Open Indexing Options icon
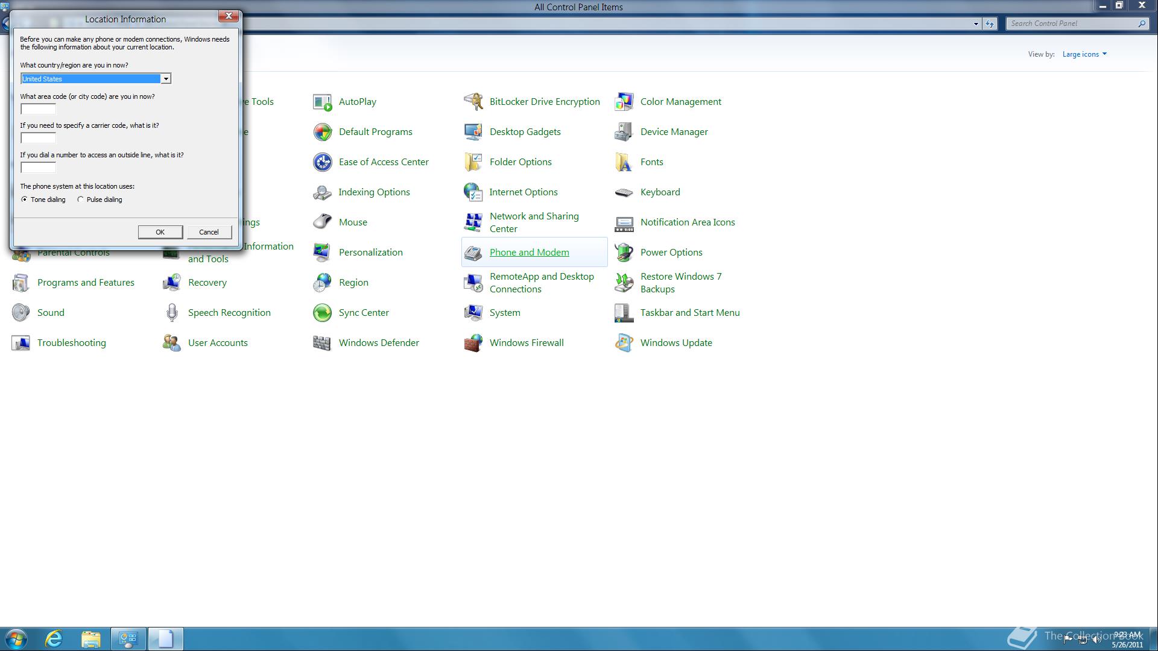 click(x=323, y=192)
